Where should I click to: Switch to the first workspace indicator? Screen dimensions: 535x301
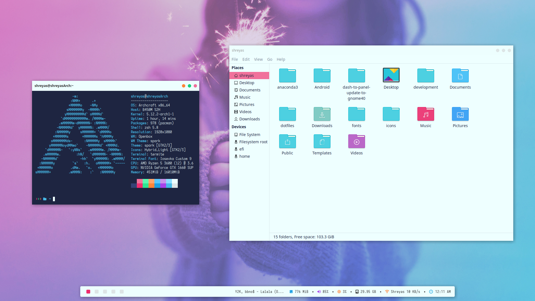click(88, 292)
